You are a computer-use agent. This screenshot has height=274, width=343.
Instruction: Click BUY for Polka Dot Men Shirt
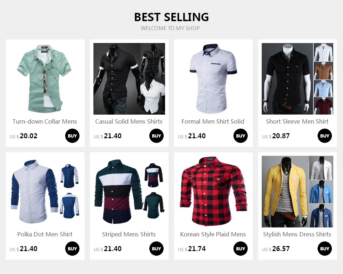coord(72,249)
